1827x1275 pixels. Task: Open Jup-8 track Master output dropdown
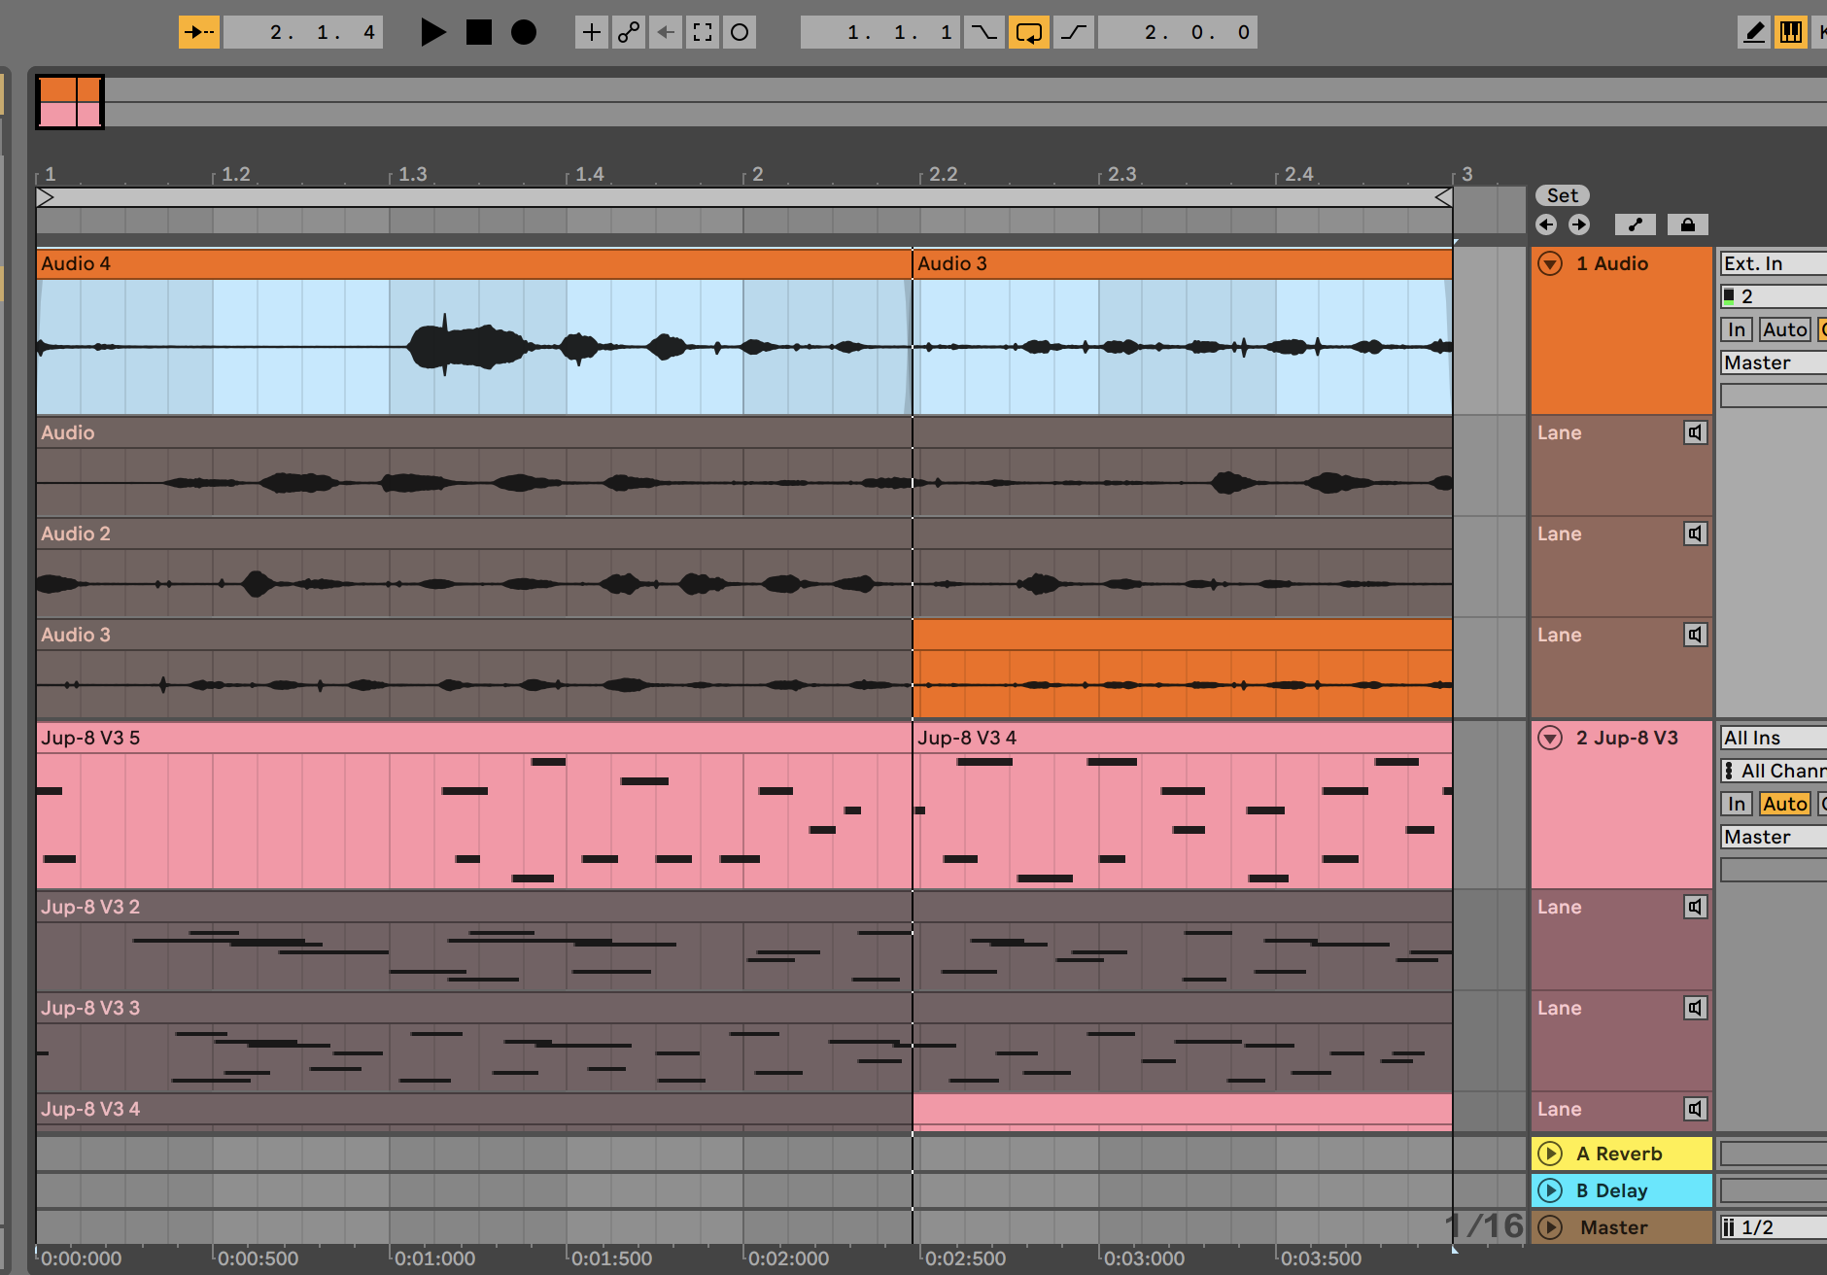point(1774,837)
